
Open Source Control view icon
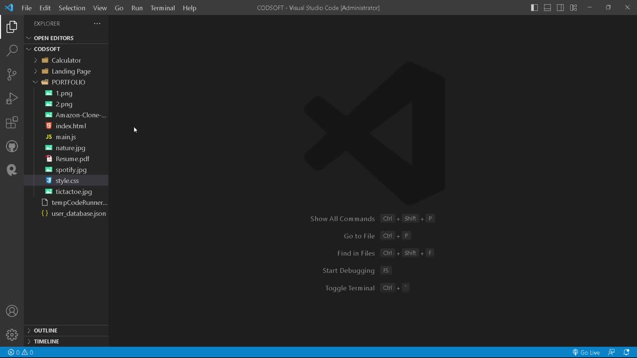12,75
